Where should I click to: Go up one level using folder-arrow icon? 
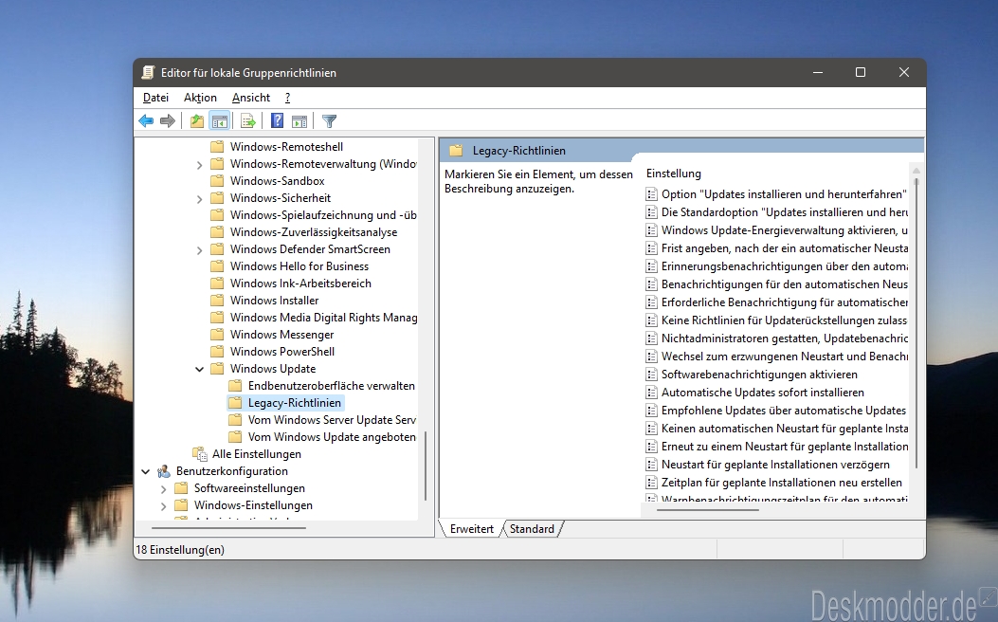197,121
